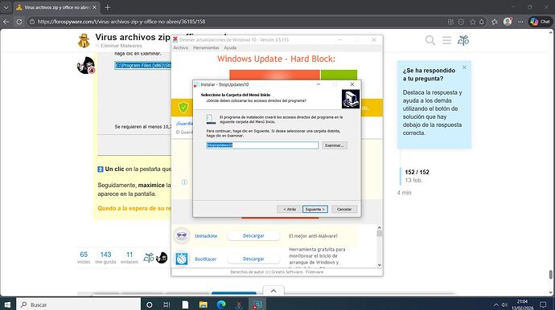Click the BootRacer stopwatch icon
Image resolution: width=555 pixels, height=310 pixels.
click(x=182, y=259)
